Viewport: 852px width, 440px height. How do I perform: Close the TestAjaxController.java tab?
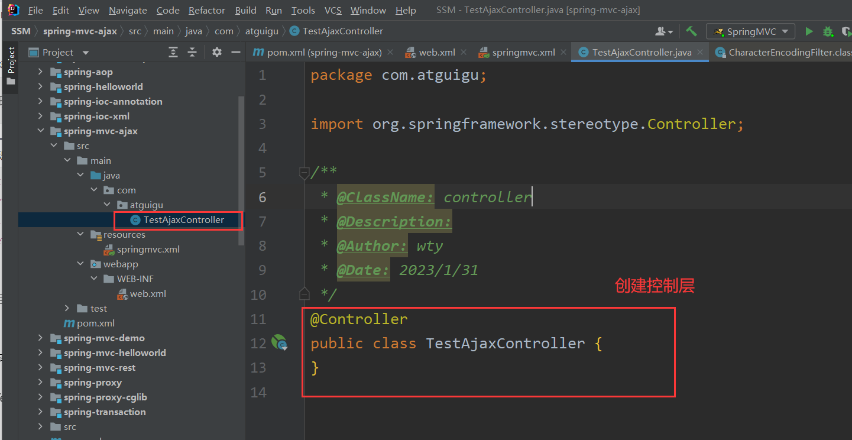click(700, 52)
